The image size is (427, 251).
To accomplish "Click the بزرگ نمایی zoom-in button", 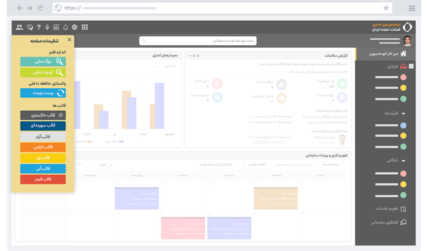I will (x=43, y=61).
